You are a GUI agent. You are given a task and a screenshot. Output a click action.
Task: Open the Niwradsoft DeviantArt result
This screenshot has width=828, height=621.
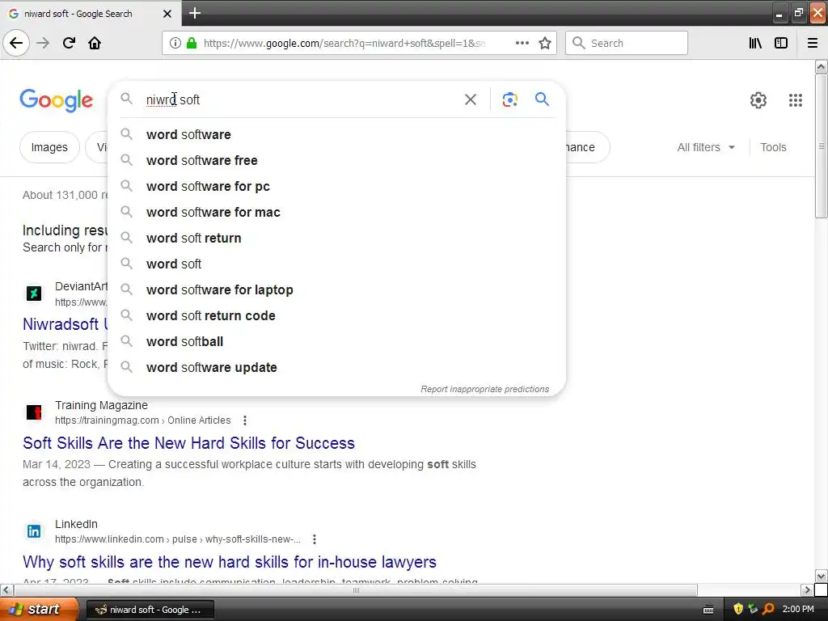[x=65, y=324]
